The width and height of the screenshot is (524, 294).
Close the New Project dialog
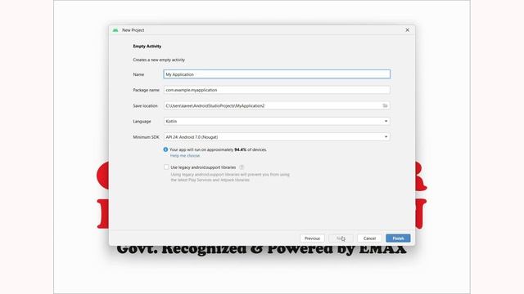click(x=408, y=30)
